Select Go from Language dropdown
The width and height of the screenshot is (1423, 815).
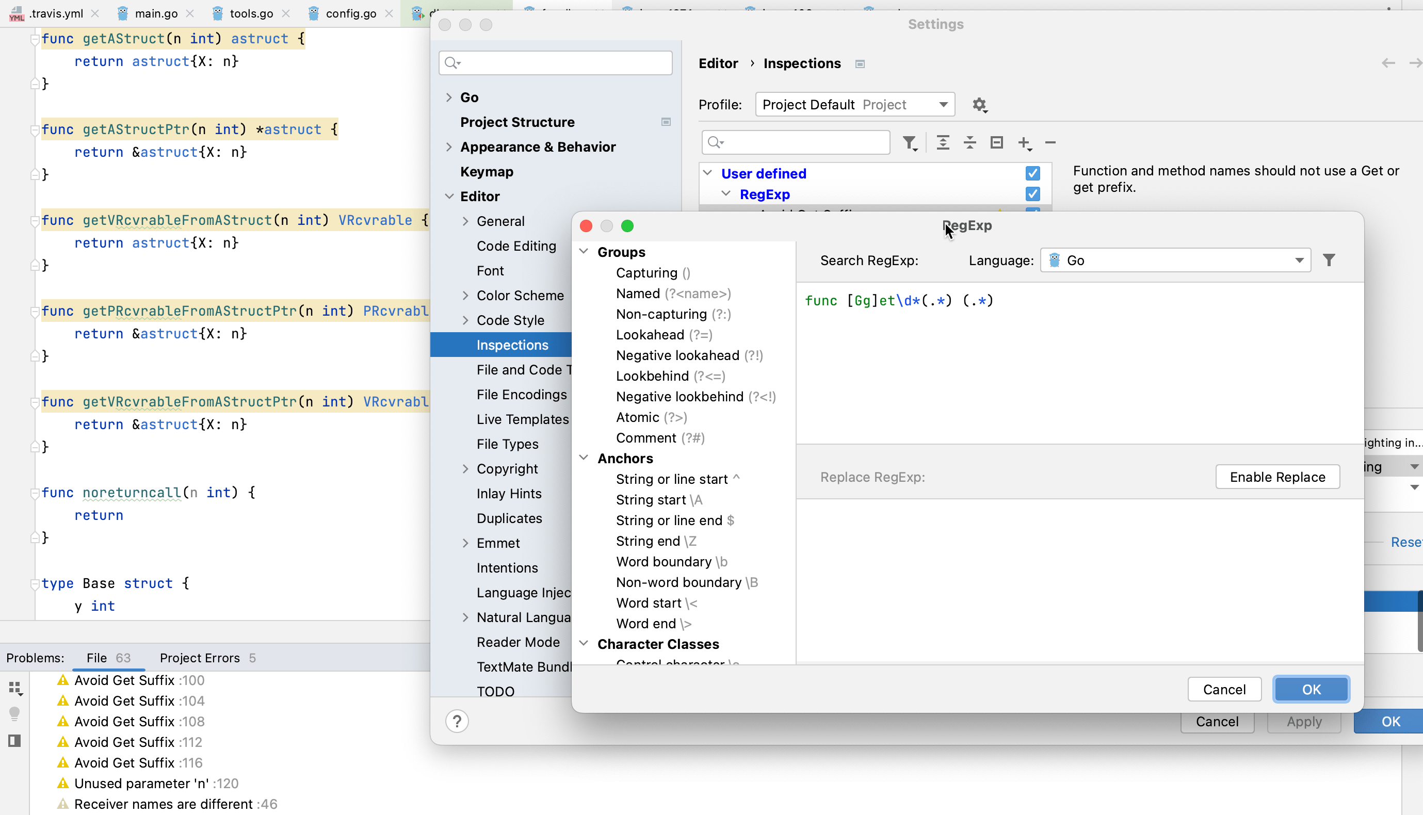(1178, 260)
